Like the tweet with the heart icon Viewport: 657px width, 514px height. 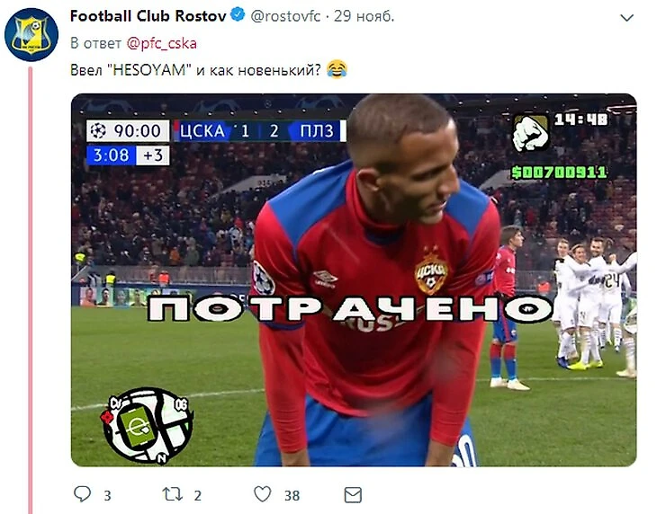point(263,494)
